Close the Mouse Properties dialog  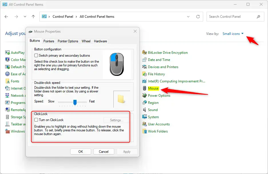135,31
